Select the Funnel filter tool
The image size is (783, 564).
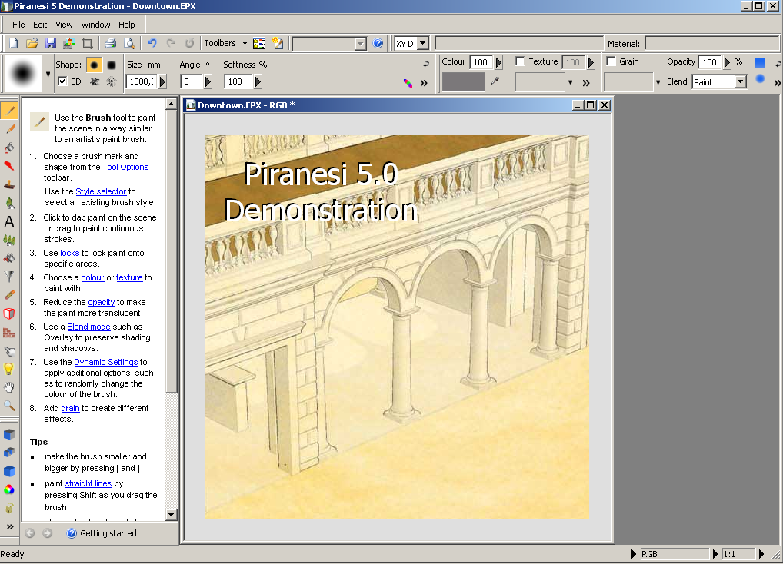(x=9, y=277)
